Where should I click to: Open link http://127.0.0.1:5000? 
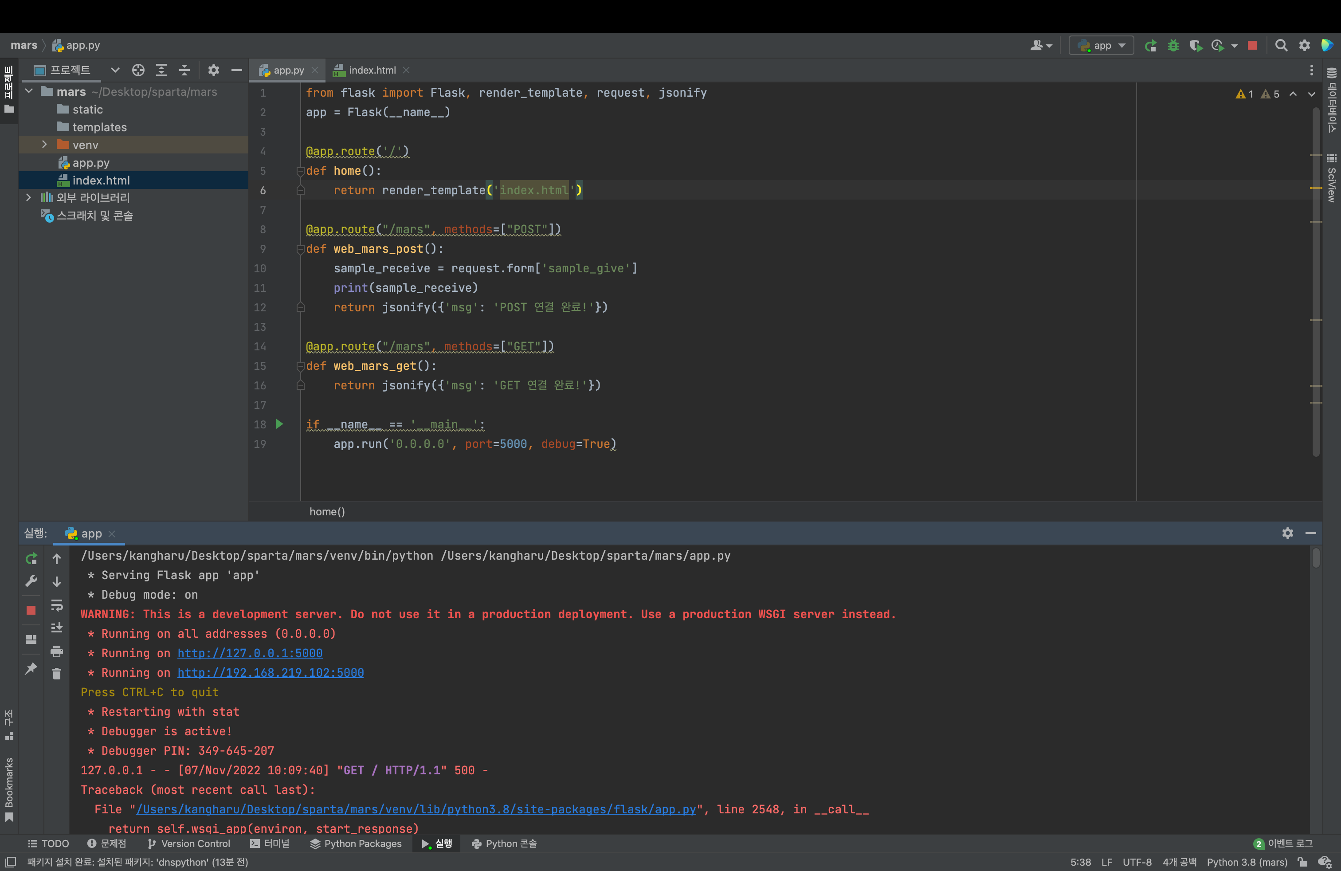[x=250, y=653]
